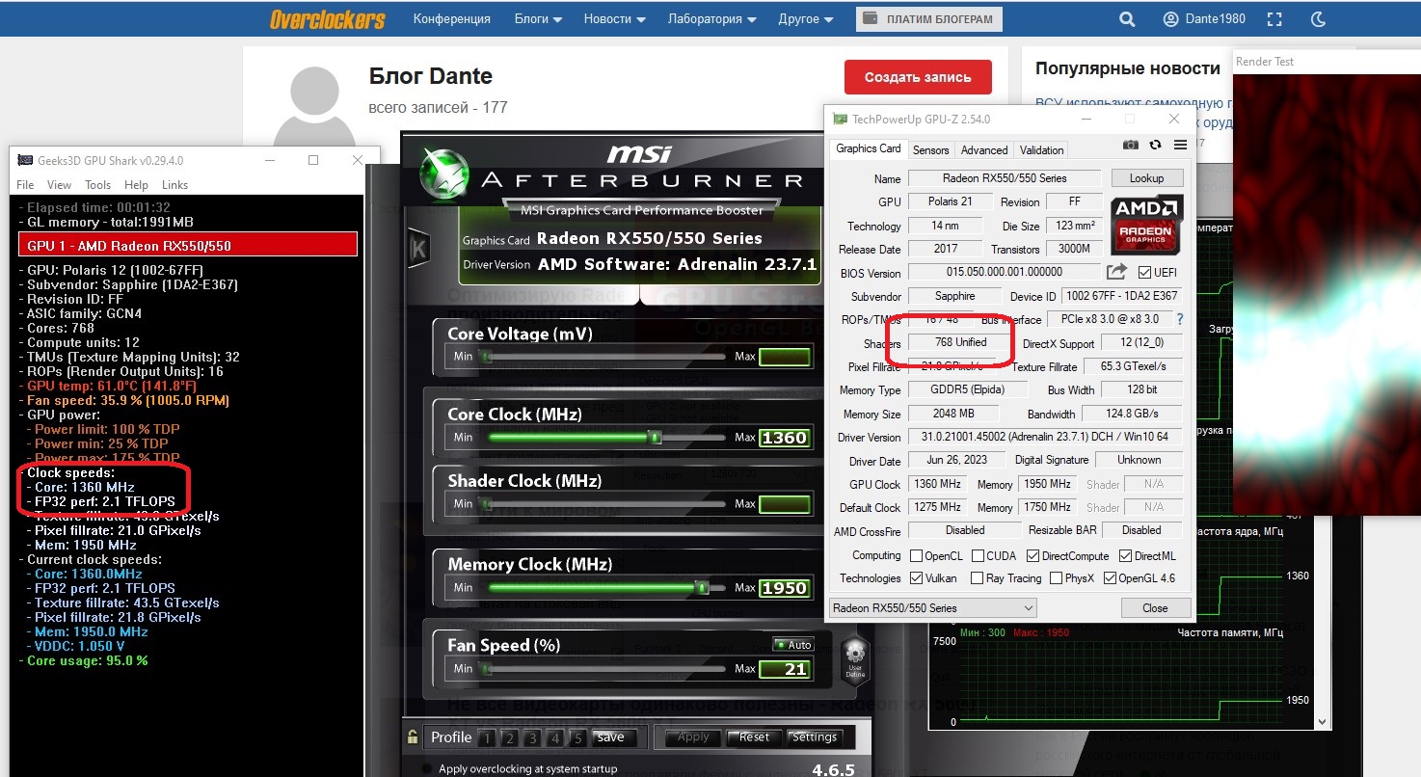Open site search magnifier icon

1126,19
